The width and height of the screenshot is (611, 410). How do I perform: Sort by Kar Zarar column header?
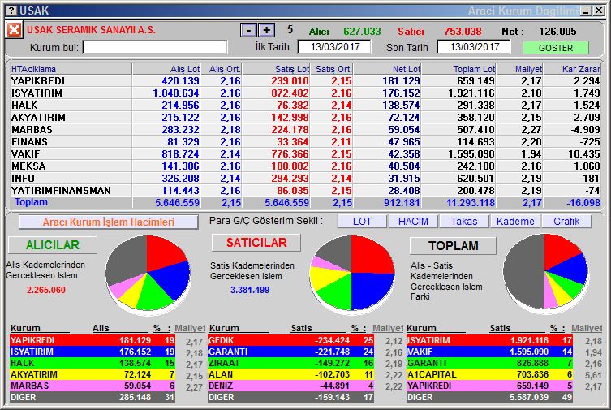[572, 69]
